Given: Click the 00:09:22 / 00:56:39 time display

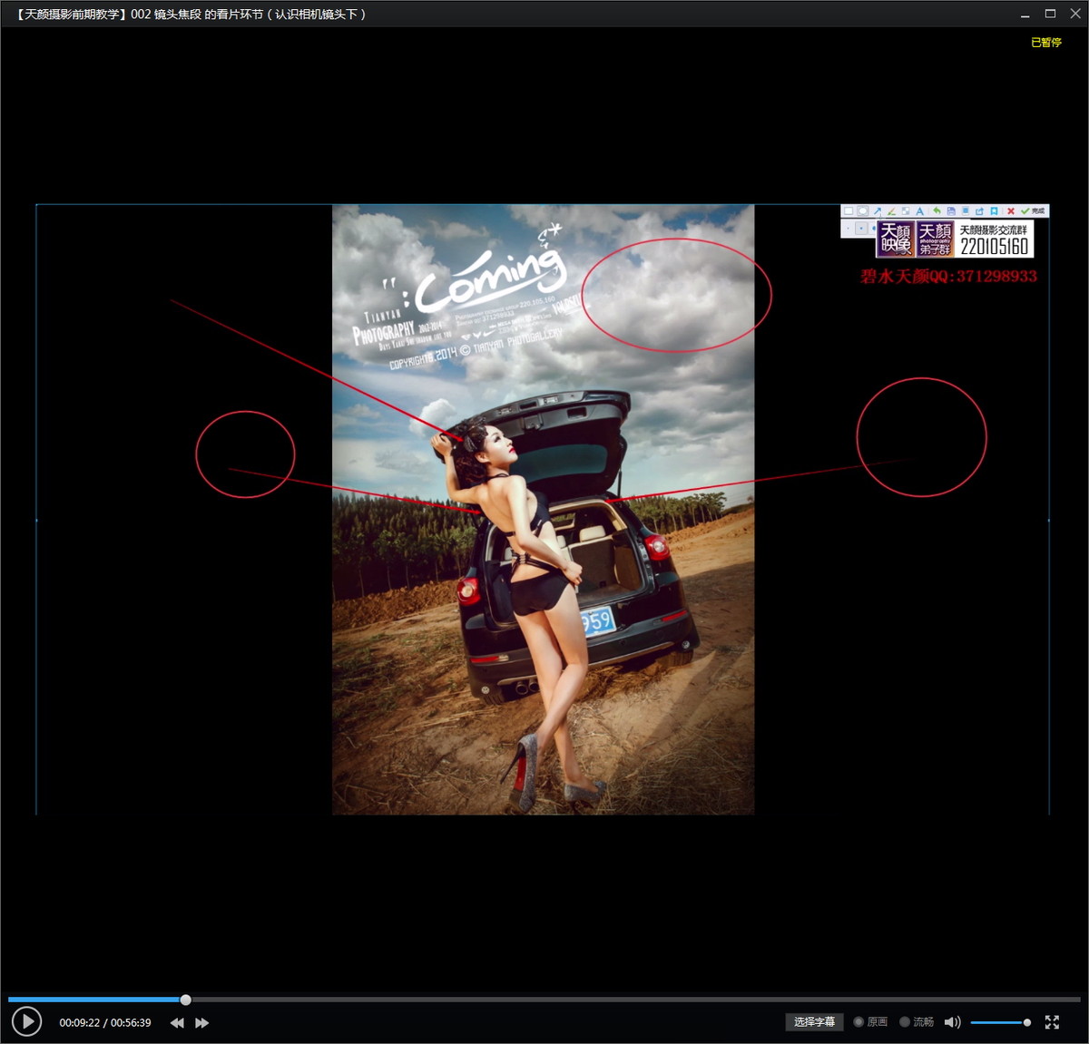Looking at the screenshot, I should 105,1023.
